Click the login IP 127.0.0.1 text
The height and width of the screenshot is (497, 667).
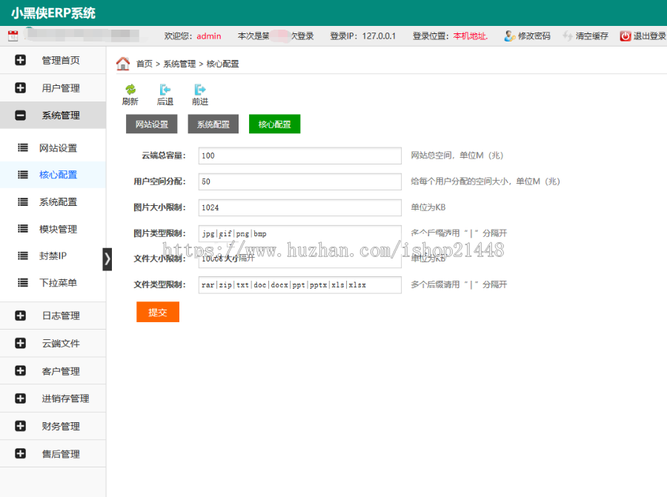[x=379, y=36]
